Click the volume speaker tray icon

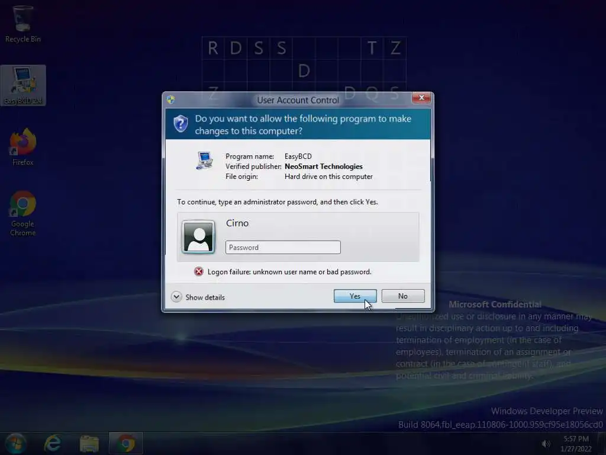546,444
